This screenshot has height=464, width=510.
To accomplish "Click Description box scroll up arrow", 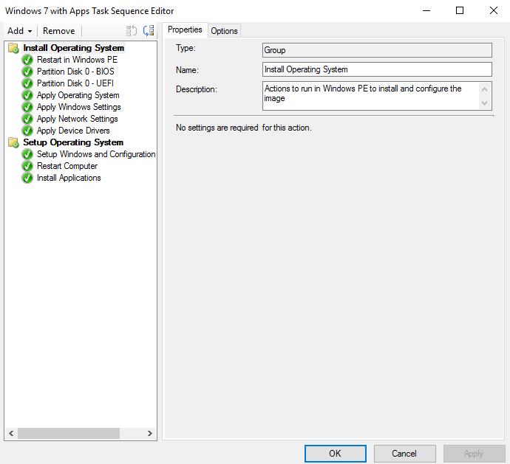I will coord(484,89).
